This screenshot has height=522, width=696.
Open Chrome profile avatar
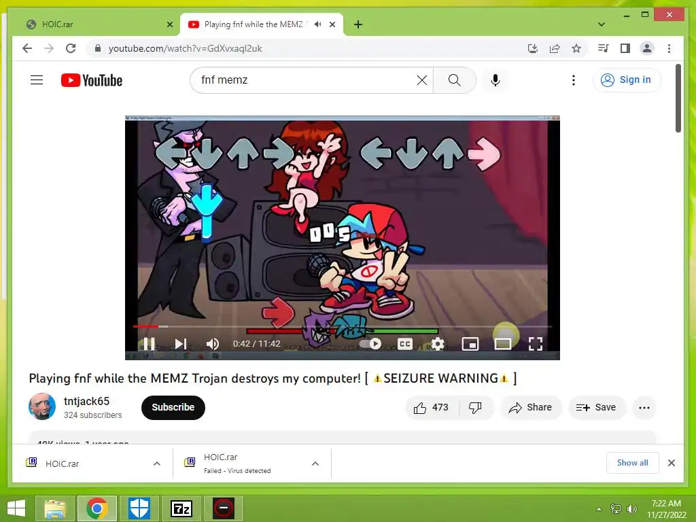click(x=647, y=48)
